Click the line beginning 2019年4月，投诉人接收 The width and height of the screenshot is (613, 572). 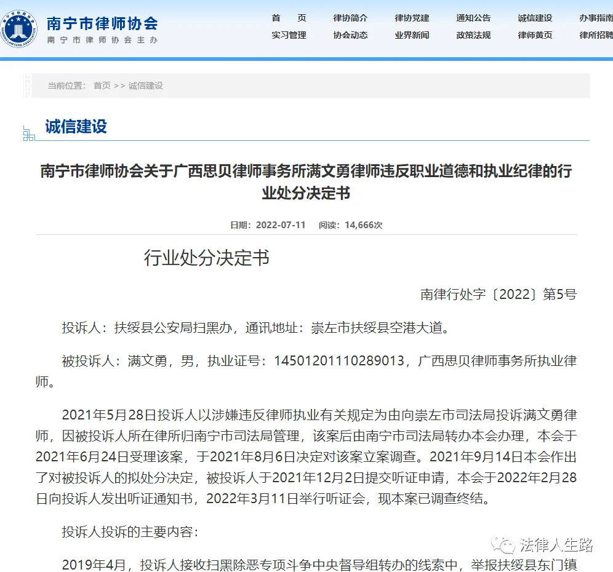(319, 565)
